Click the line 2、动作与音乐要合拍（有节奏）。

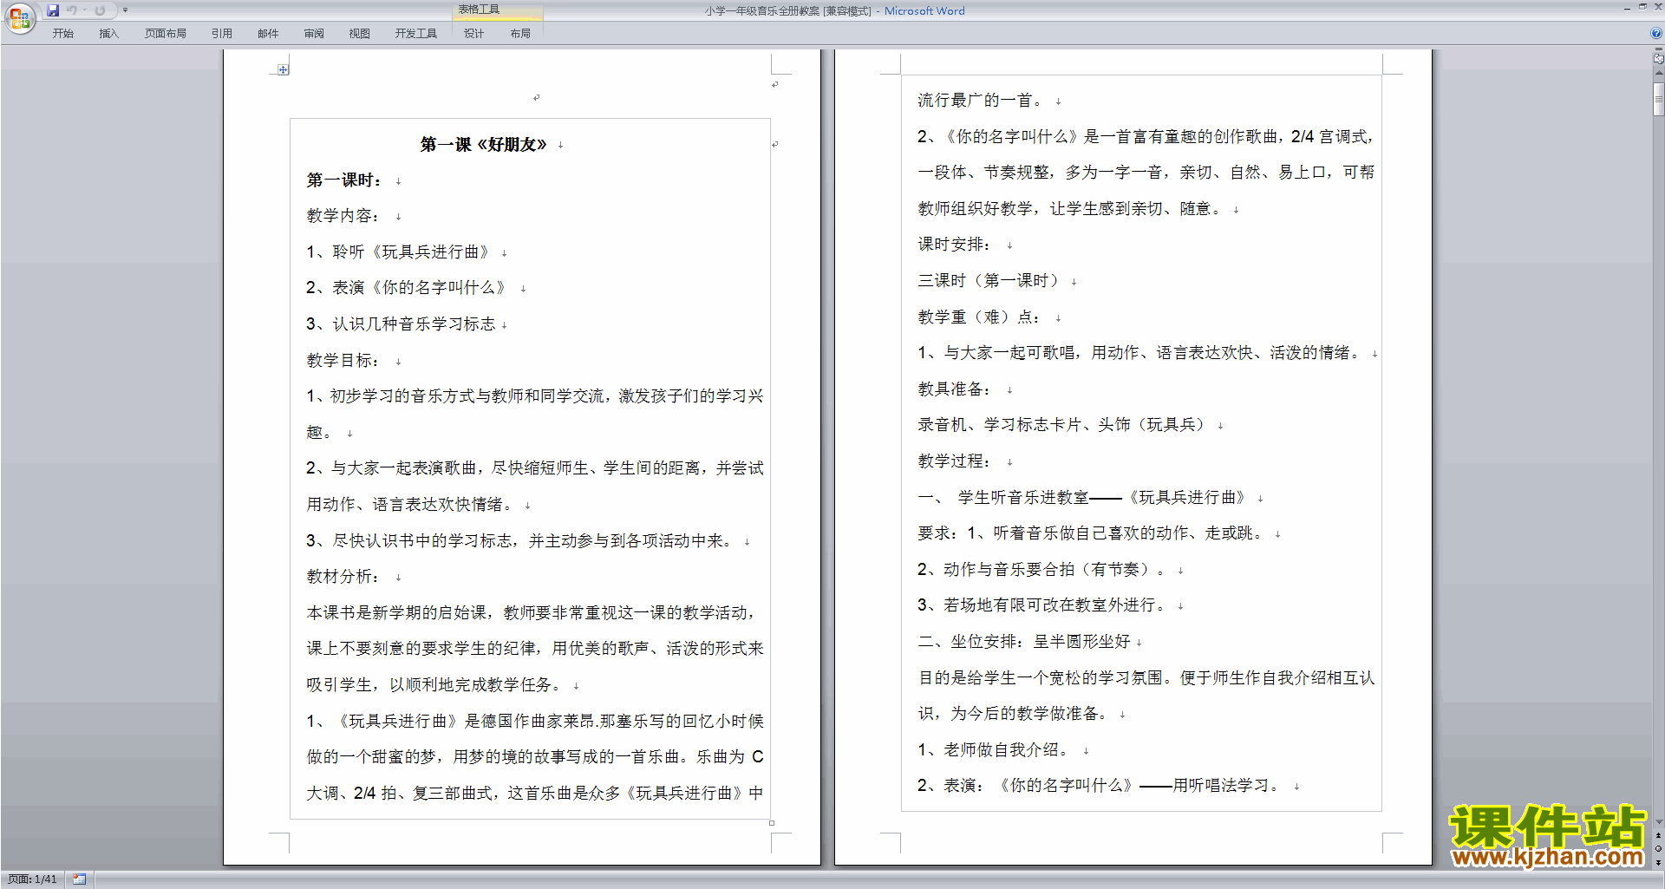tap(1043, 570)
